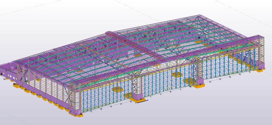Select grid label K below front wall
Viewport: 272px width, 125px height.
(171, 91)
